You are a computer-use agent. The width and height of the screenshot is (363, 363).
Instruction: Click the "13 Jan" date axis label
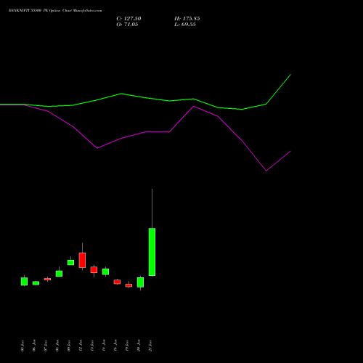[x=92, y=346]
